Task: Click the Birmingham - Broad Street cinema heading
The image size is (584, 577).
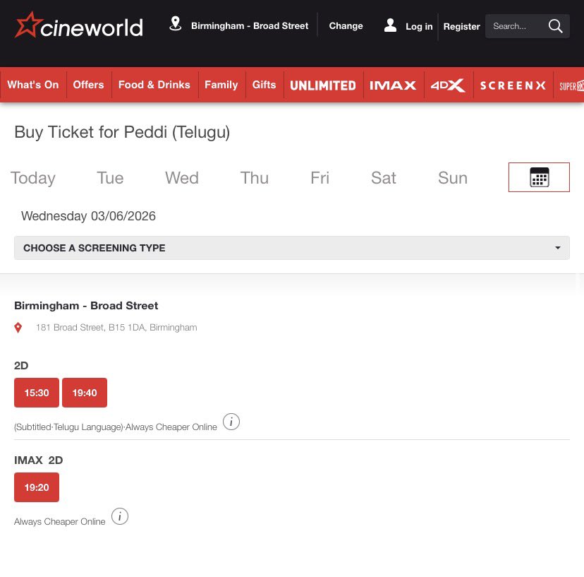Action: click(x=86, y=306)
